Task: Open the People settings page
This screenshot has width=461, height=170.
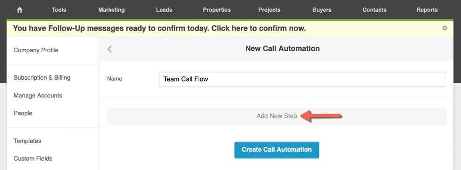Action: click(23, 113)
